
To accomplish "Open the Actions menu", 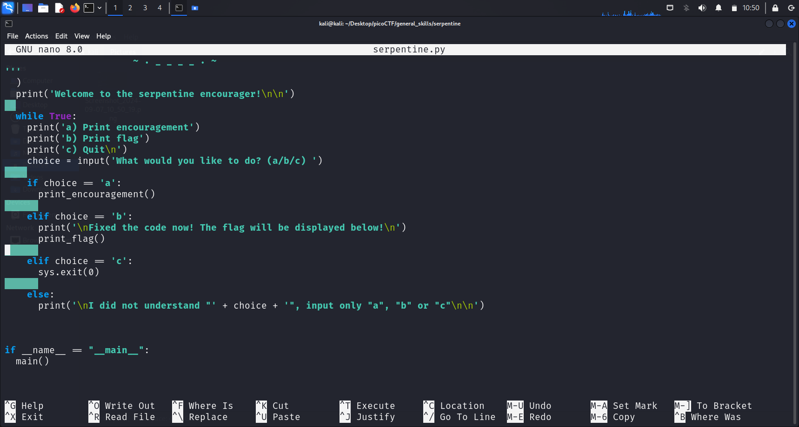I will point(36,36).
